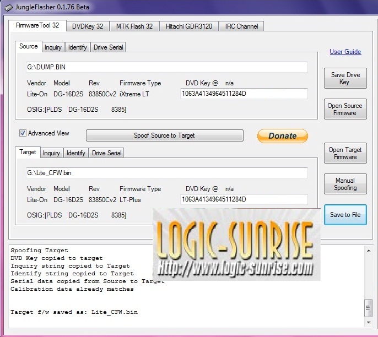Click the 'LT-Plus' firmware type text
This screenshot has height=337, width=378.
(x=130, y=200)
